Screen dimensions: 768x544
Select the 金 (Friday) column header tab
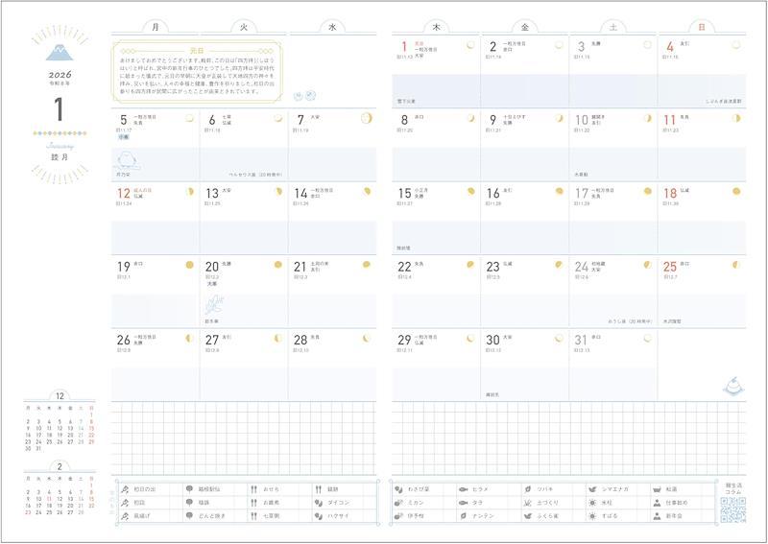(x=524, y=27)
